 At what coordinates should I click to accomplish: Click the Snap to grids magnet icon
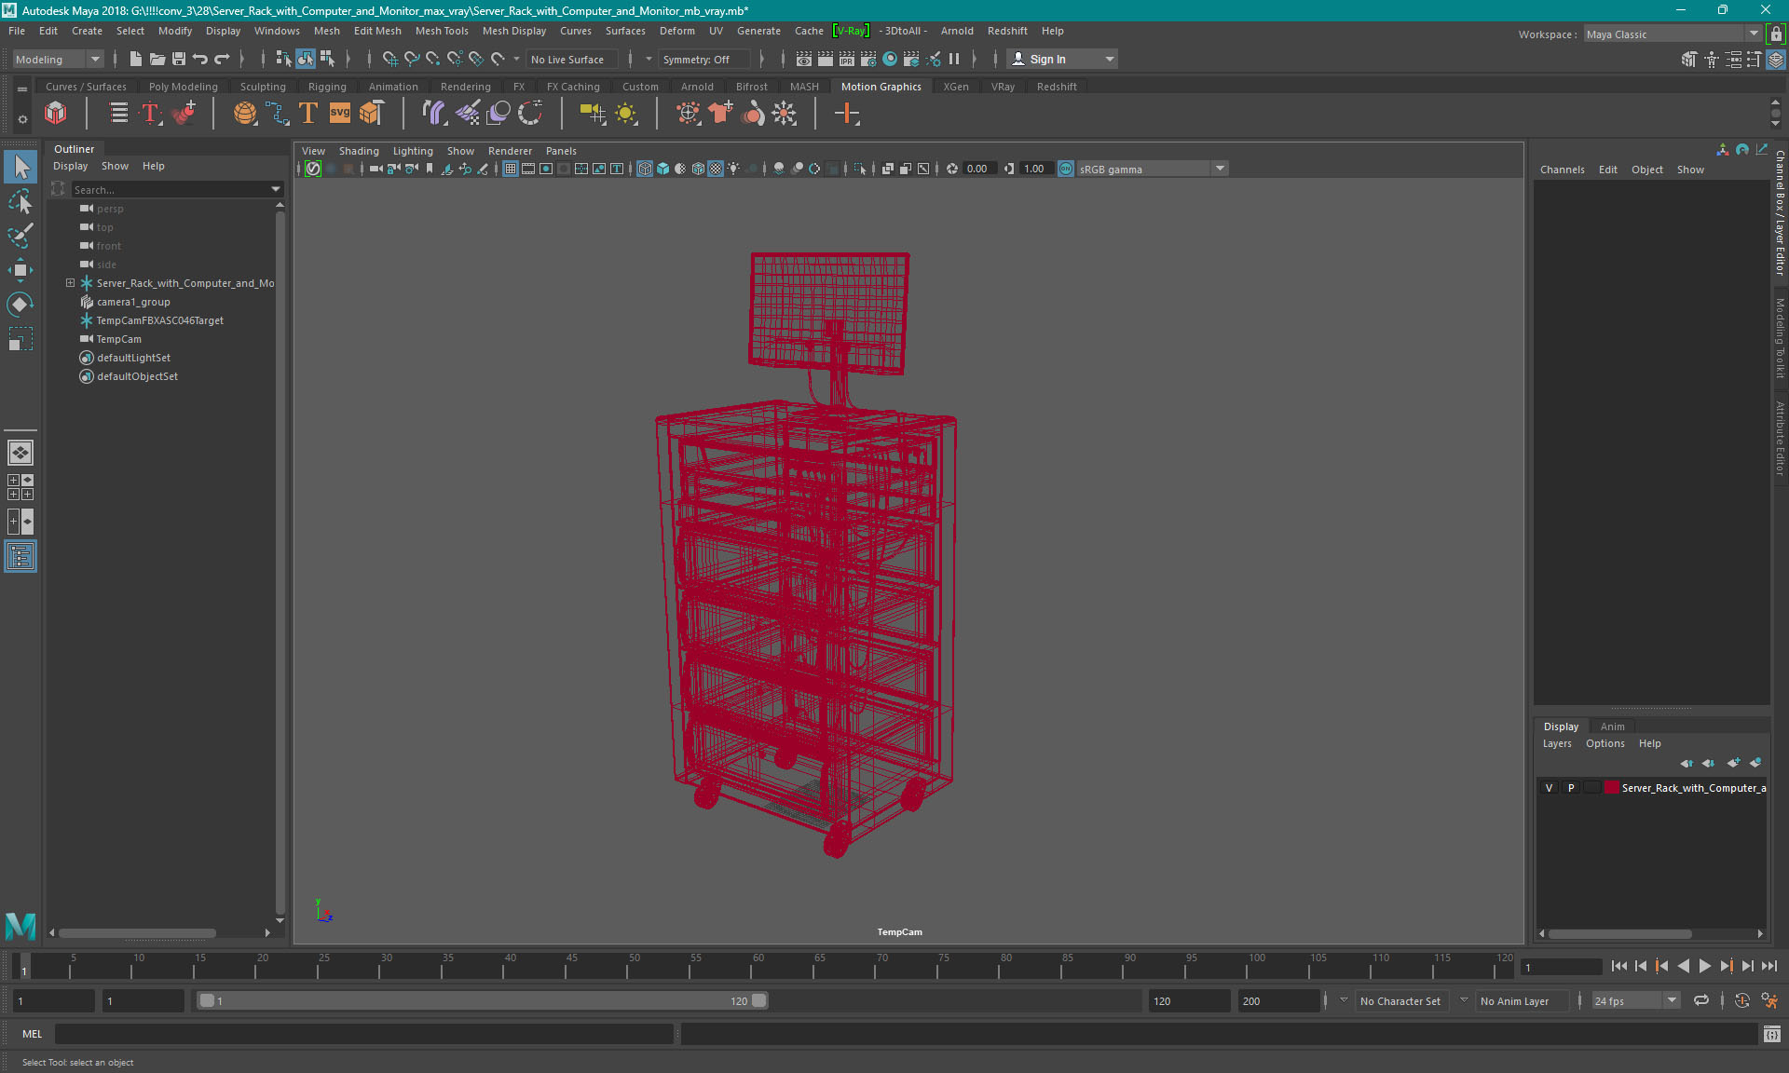click(389, 59)
